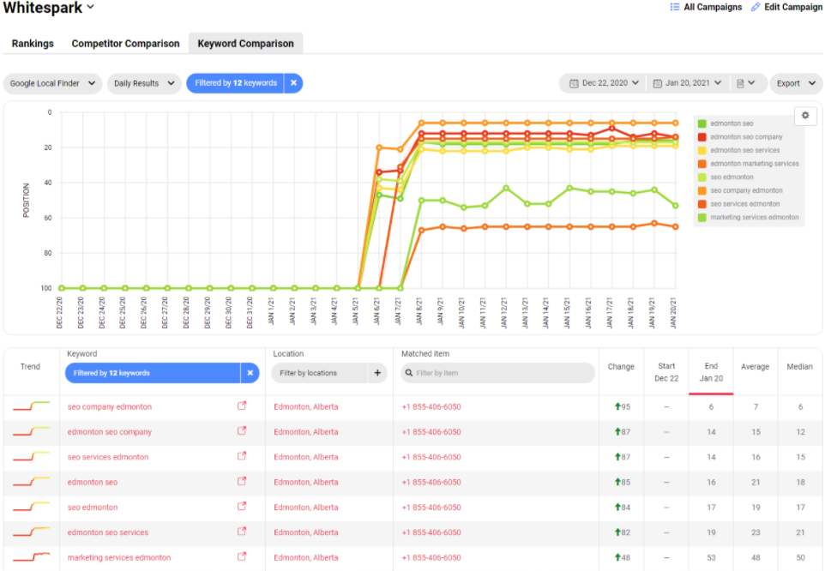Clear keyword filter in table header
Image resolution: width=825 pixels, height=571 pixels.
[250, 373]
